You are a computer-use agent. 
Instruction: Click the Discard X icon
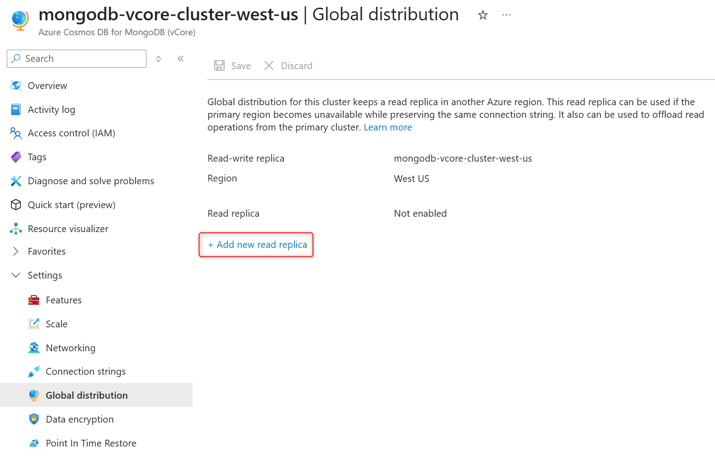click(x=269, y=65)
